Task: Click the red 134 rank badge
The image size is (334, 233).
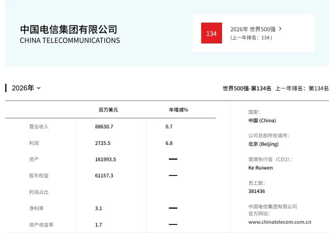Action: click(x=212, y=33)
